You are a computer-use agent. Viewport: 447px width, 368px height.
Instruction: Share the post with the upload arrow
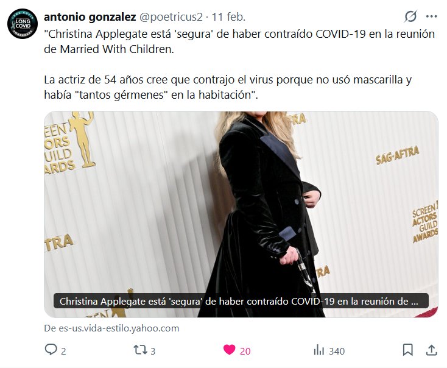coord(432,350)
